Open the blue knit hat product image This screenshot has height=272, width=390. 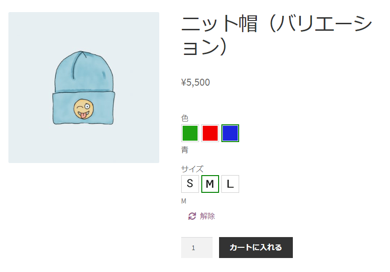pyautogui.click(x=84, y=88)
